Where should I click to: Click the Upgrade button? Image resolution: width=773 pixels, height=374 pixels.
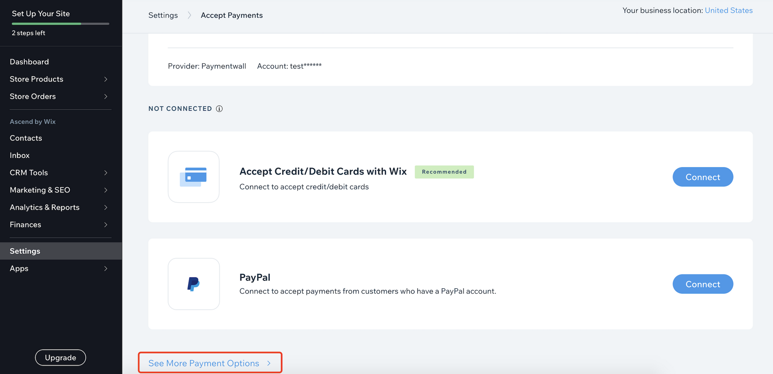[60, 358]
